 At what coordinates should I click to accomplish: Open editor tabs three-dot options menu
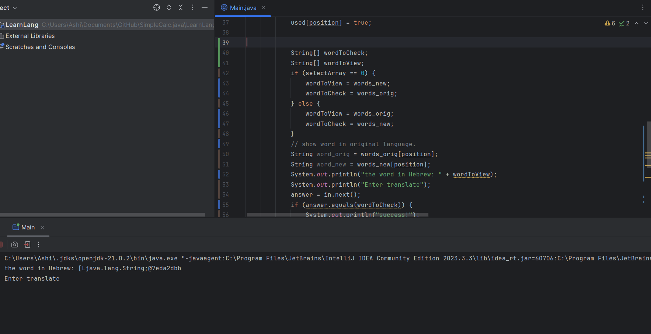pos(643,7)
